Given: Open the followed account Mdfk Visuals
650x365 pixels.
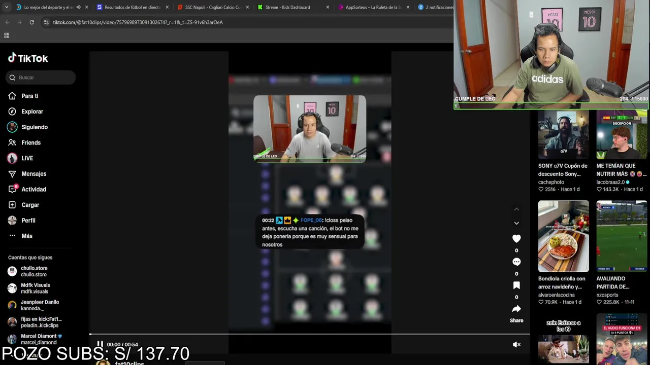Looking at the screenshot, I should tap(35, 288).
